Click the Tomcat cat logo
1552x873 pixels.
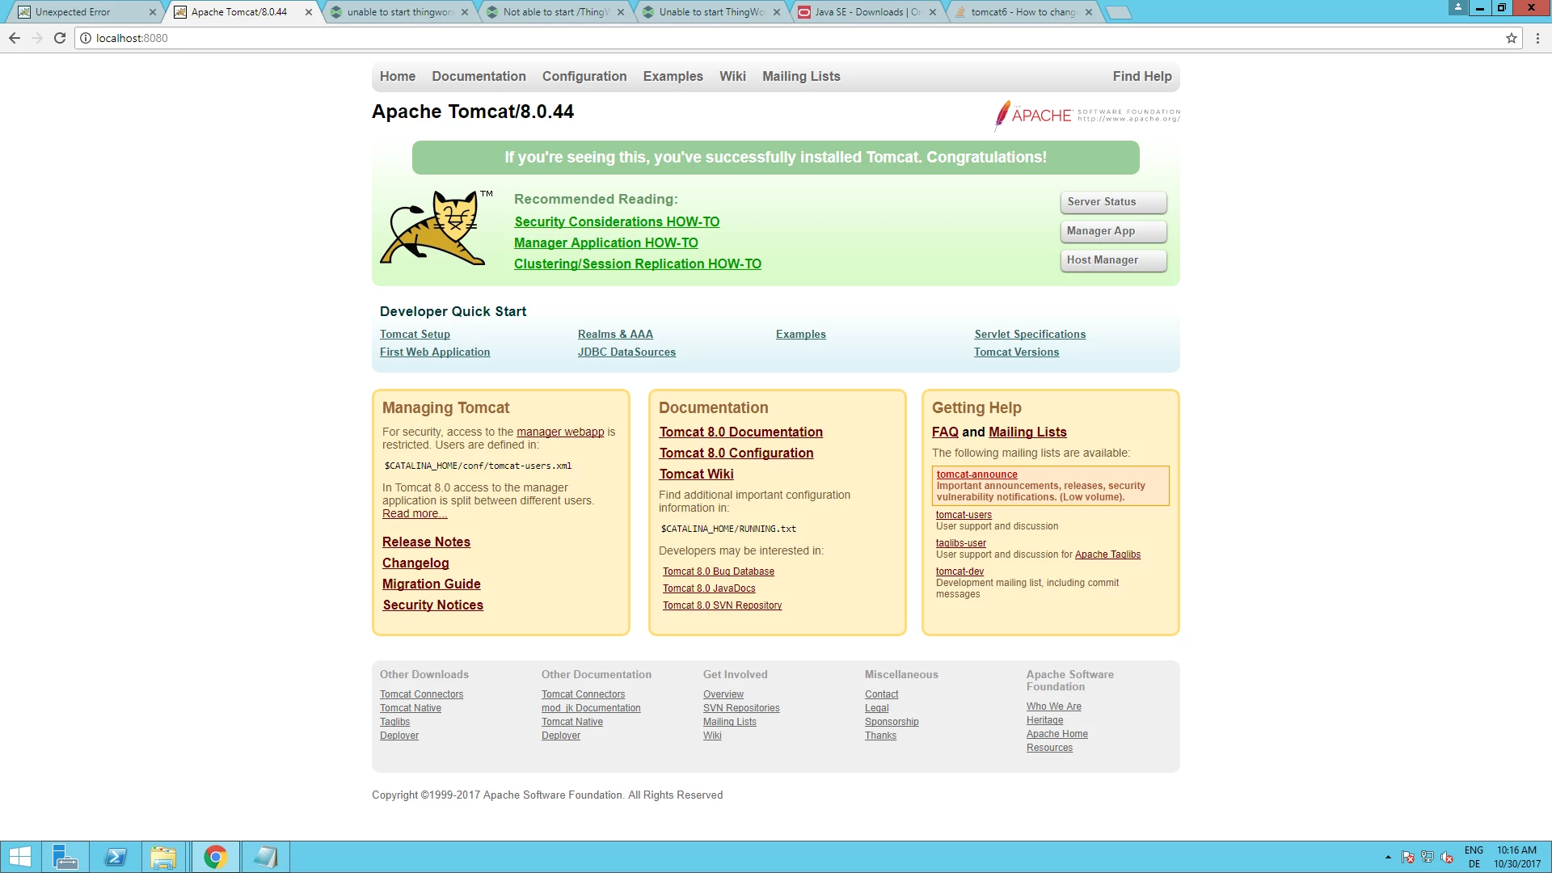pos(435,229)
